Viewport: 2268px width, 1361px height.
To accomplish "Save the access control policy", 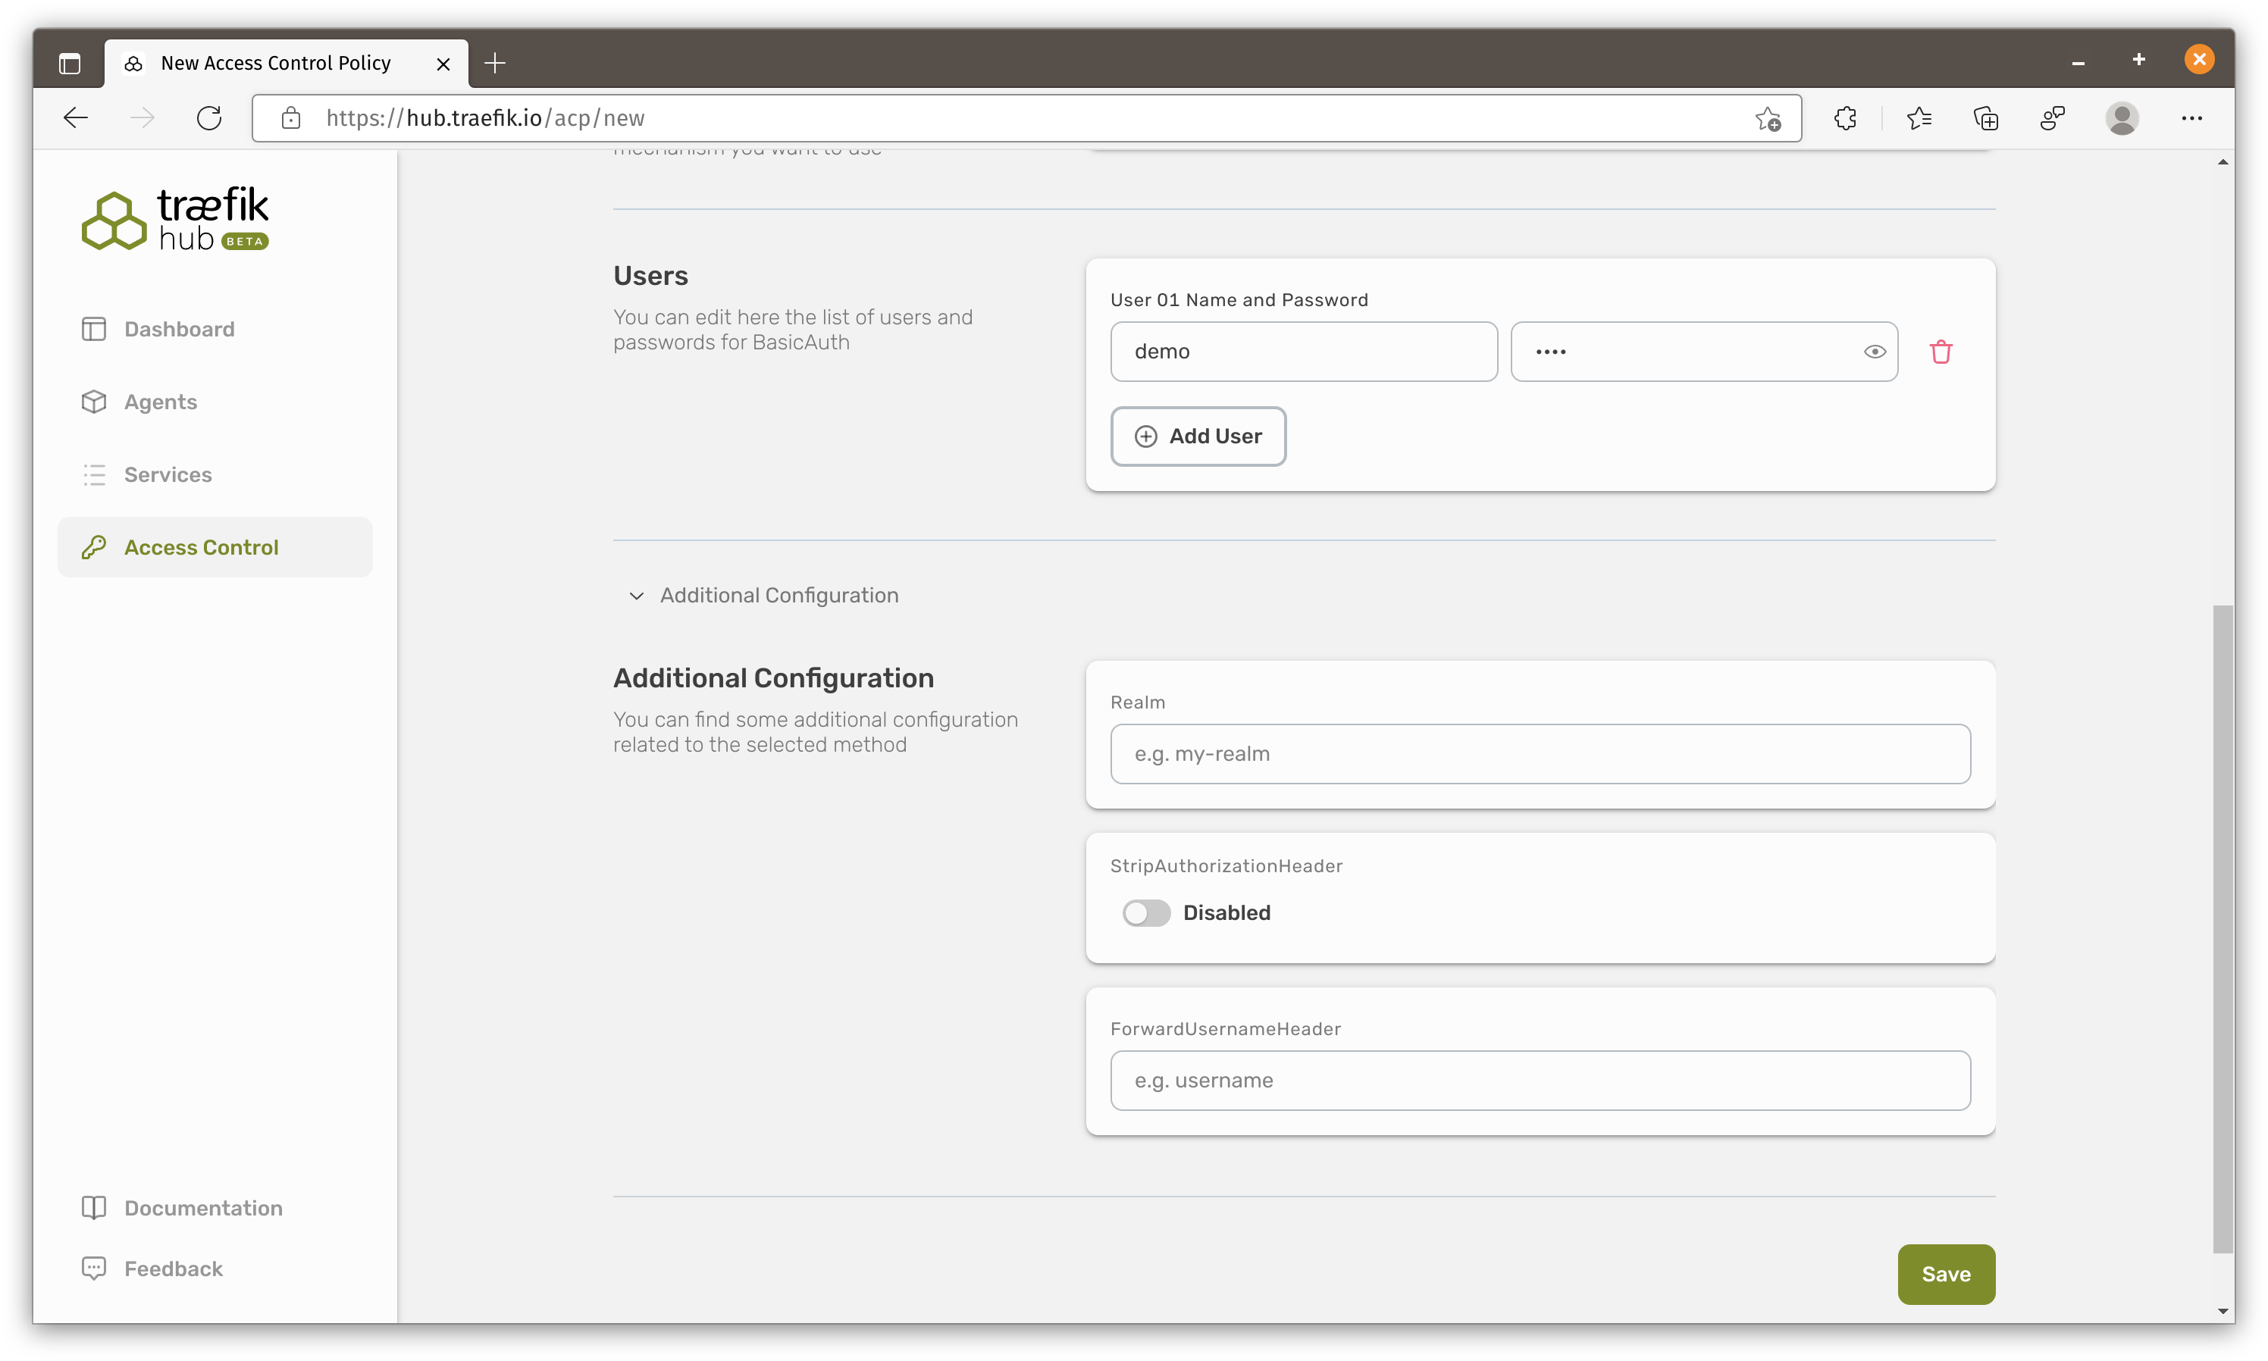I will pos(1945,1275).
